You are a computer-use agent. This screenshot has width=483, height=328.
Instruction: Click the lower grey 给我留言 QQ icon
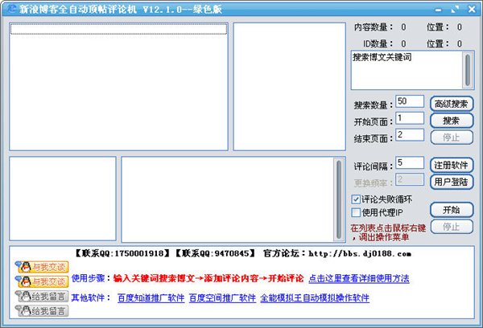42,311
